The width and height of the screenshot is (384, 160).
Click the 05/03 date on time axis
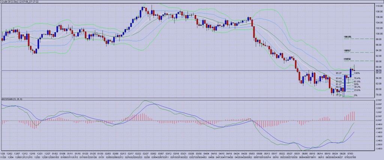(252, 153)
